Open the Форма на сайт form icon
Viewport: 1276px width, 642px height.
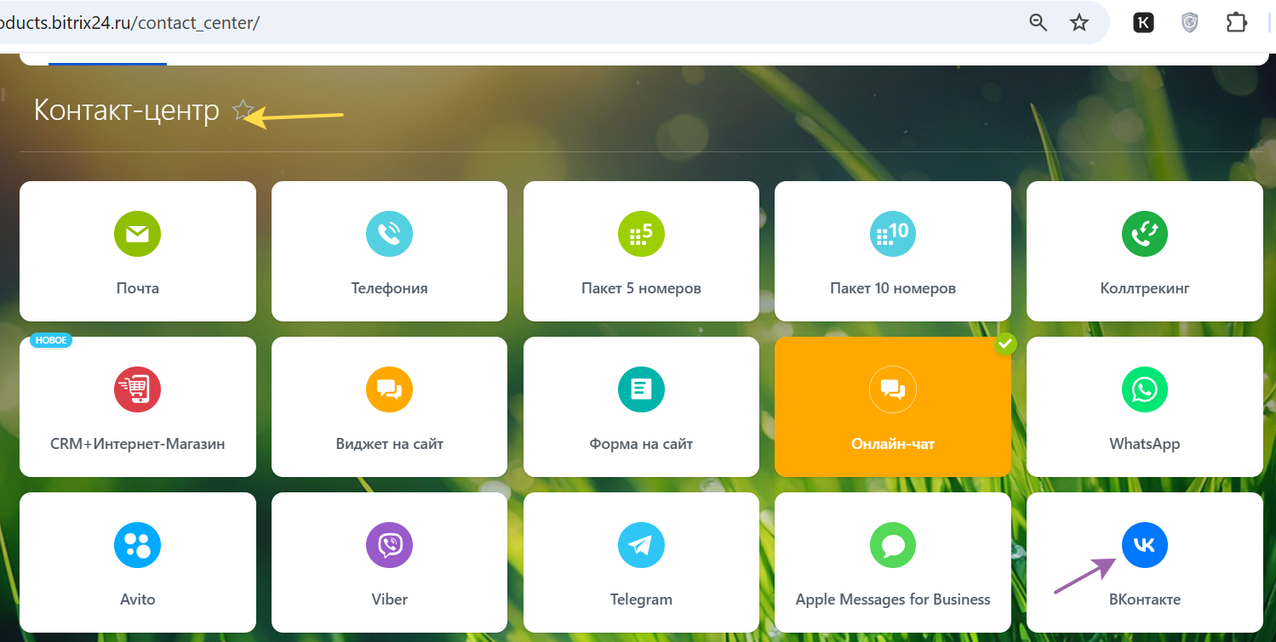click(641, 389)
